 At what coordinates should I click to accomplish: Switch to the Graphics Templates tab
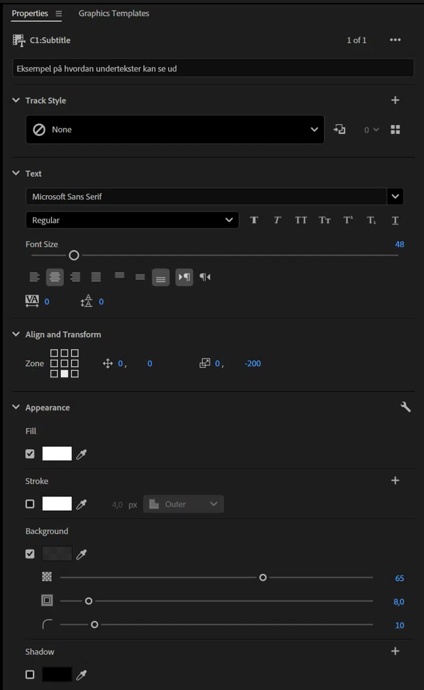coord(113,13)
